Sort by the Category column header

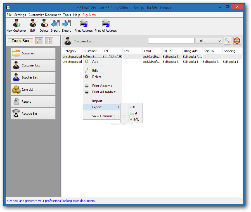(x=72, y=51)
